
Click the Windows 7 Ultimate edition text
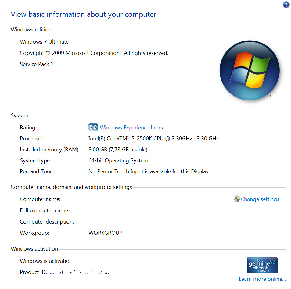(x=44, y=42)
